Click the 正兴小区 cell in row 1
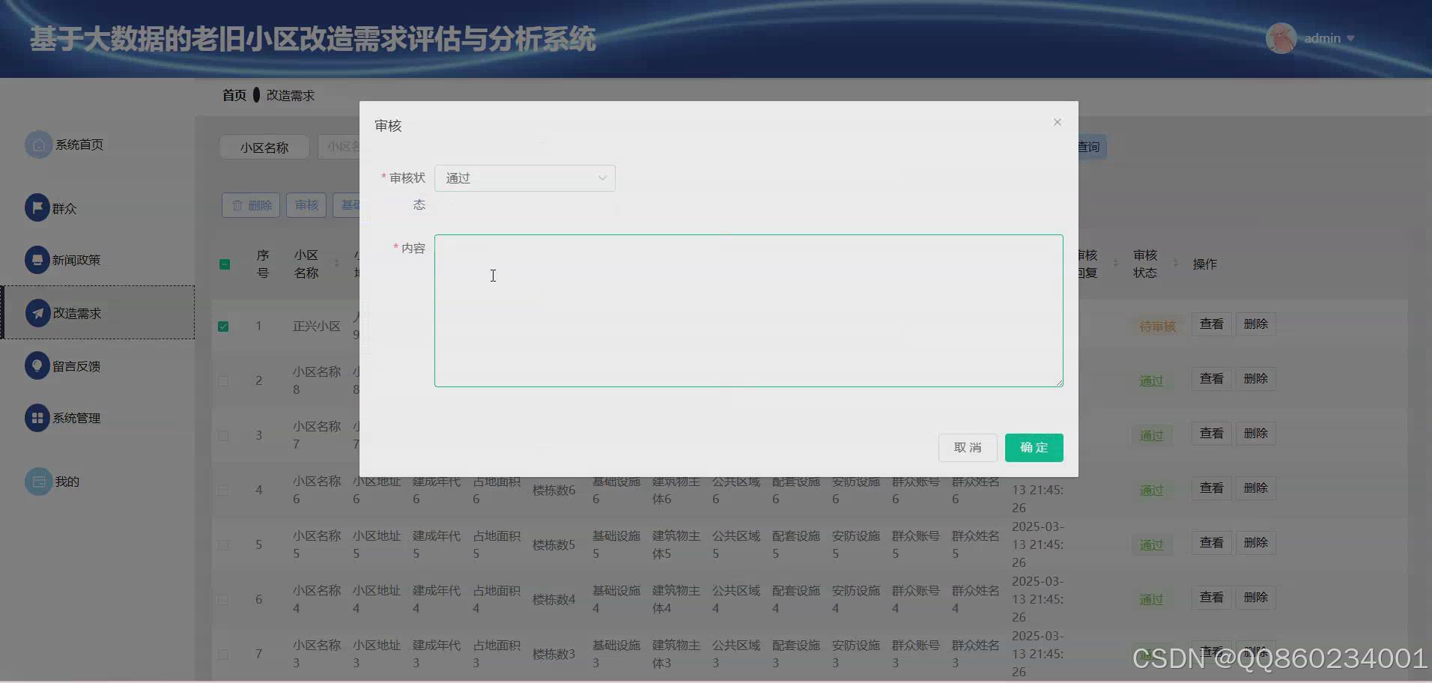Screen dimensions: 1432x683 coord(317,327)
